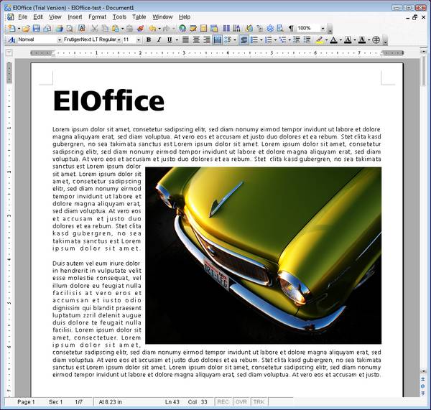
Task: Paste with the clipboard icon
Action: click(x=116, y=28)
